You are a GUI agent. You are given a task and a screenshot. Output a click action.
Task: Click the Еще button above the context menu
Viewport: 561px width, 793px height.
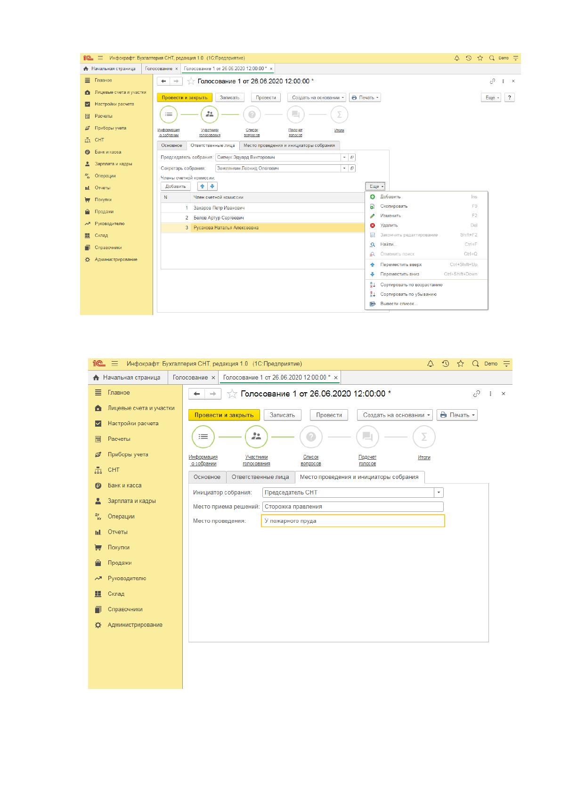(375, 186)
